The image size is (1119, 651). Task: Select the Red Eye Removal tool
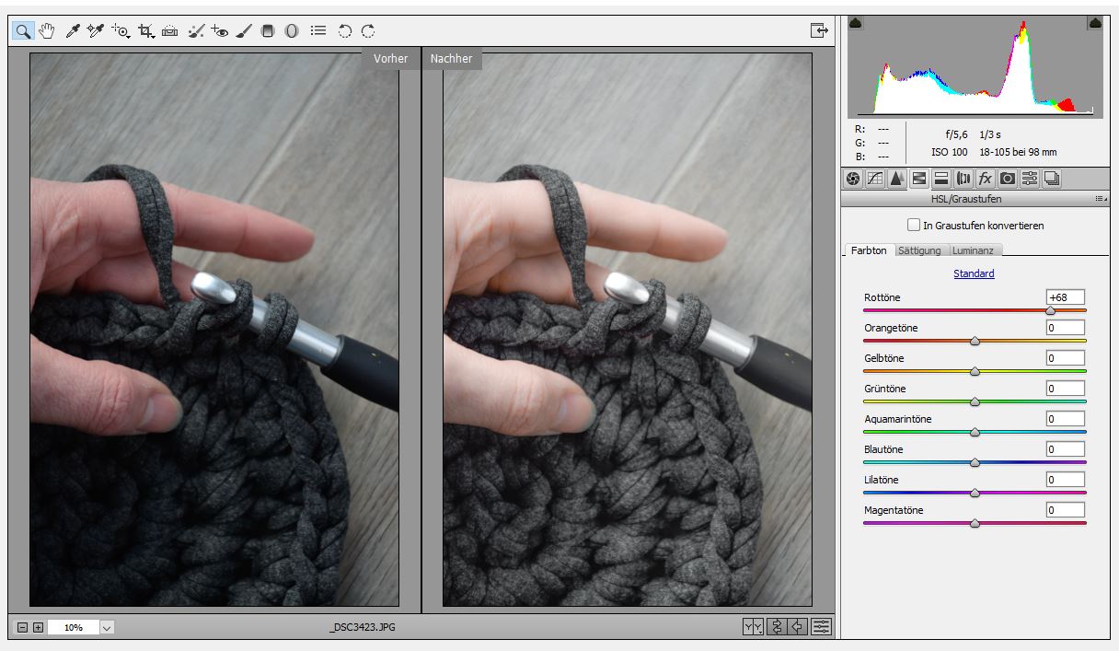pyautogui.click(x=219, y=30)
